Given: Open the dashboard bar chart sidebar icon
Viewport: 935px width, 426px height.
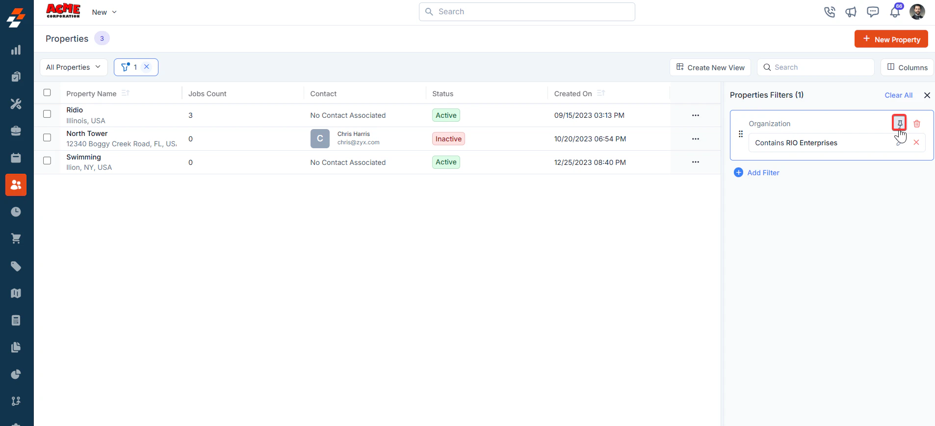Looking at the screenshot, I should (16, 50).
